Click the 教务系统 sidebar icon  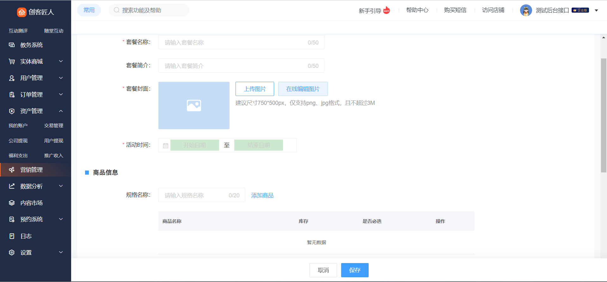(12, 45)
